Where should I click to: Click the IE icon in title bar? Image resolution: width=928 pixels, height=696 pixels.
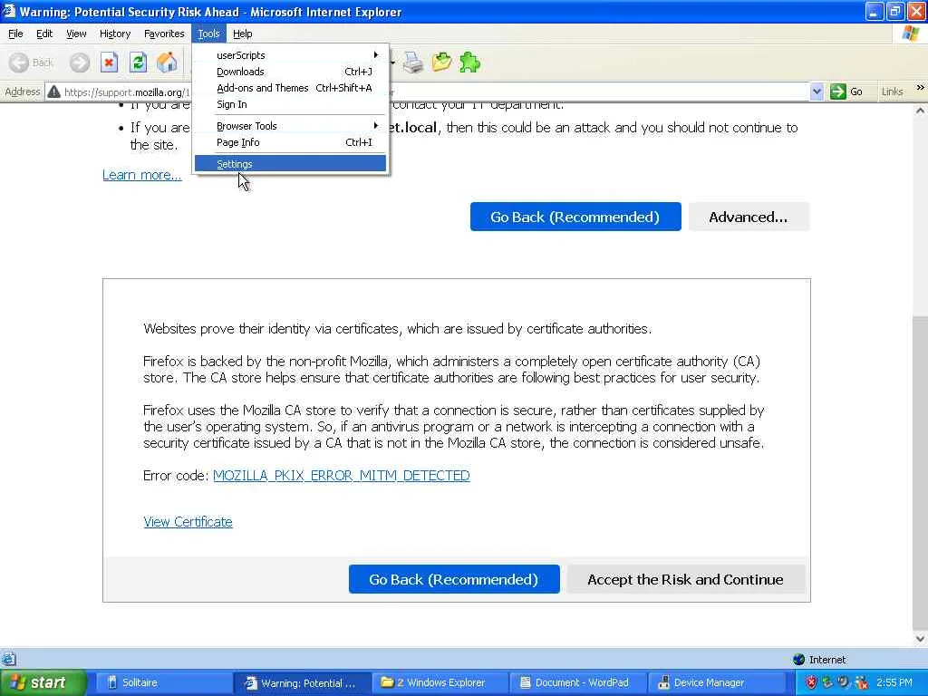point(8,11)
